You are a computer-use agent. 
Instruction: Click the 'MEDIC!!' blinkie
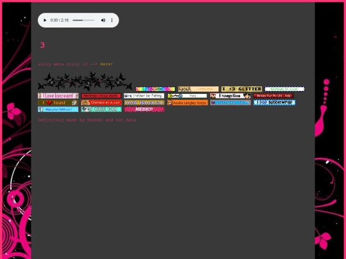[144, 109]
